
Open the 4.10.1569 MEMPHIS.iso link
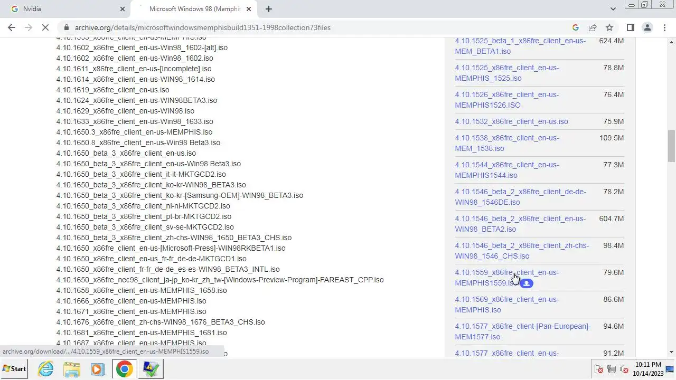pos(507,305)
